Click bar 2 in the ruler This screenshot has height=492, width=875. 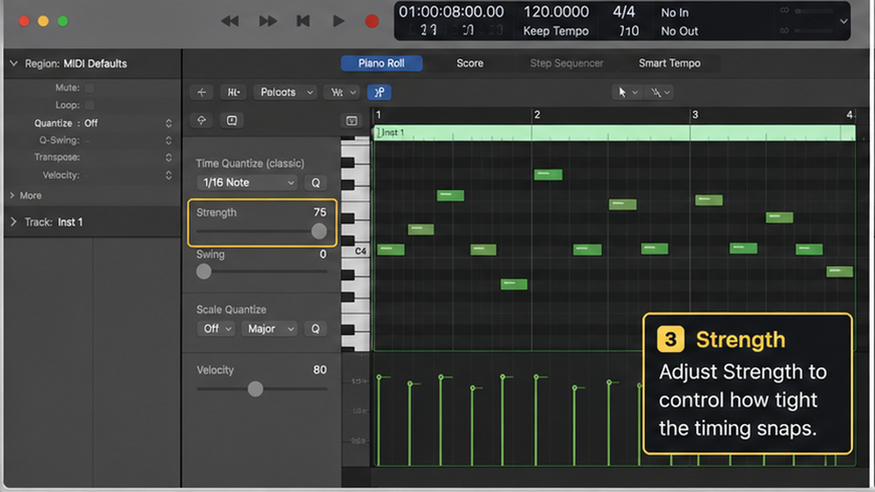click(x=537, y=115)
